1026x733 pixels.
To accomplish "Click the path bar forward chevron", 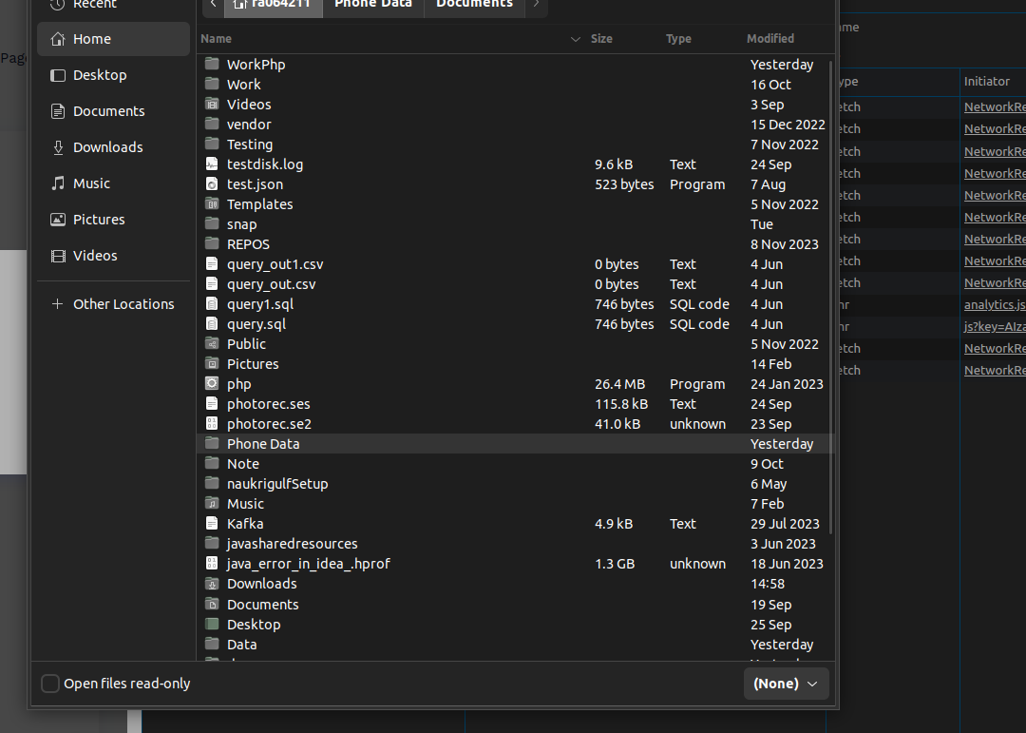I will [x=537, y=4].
